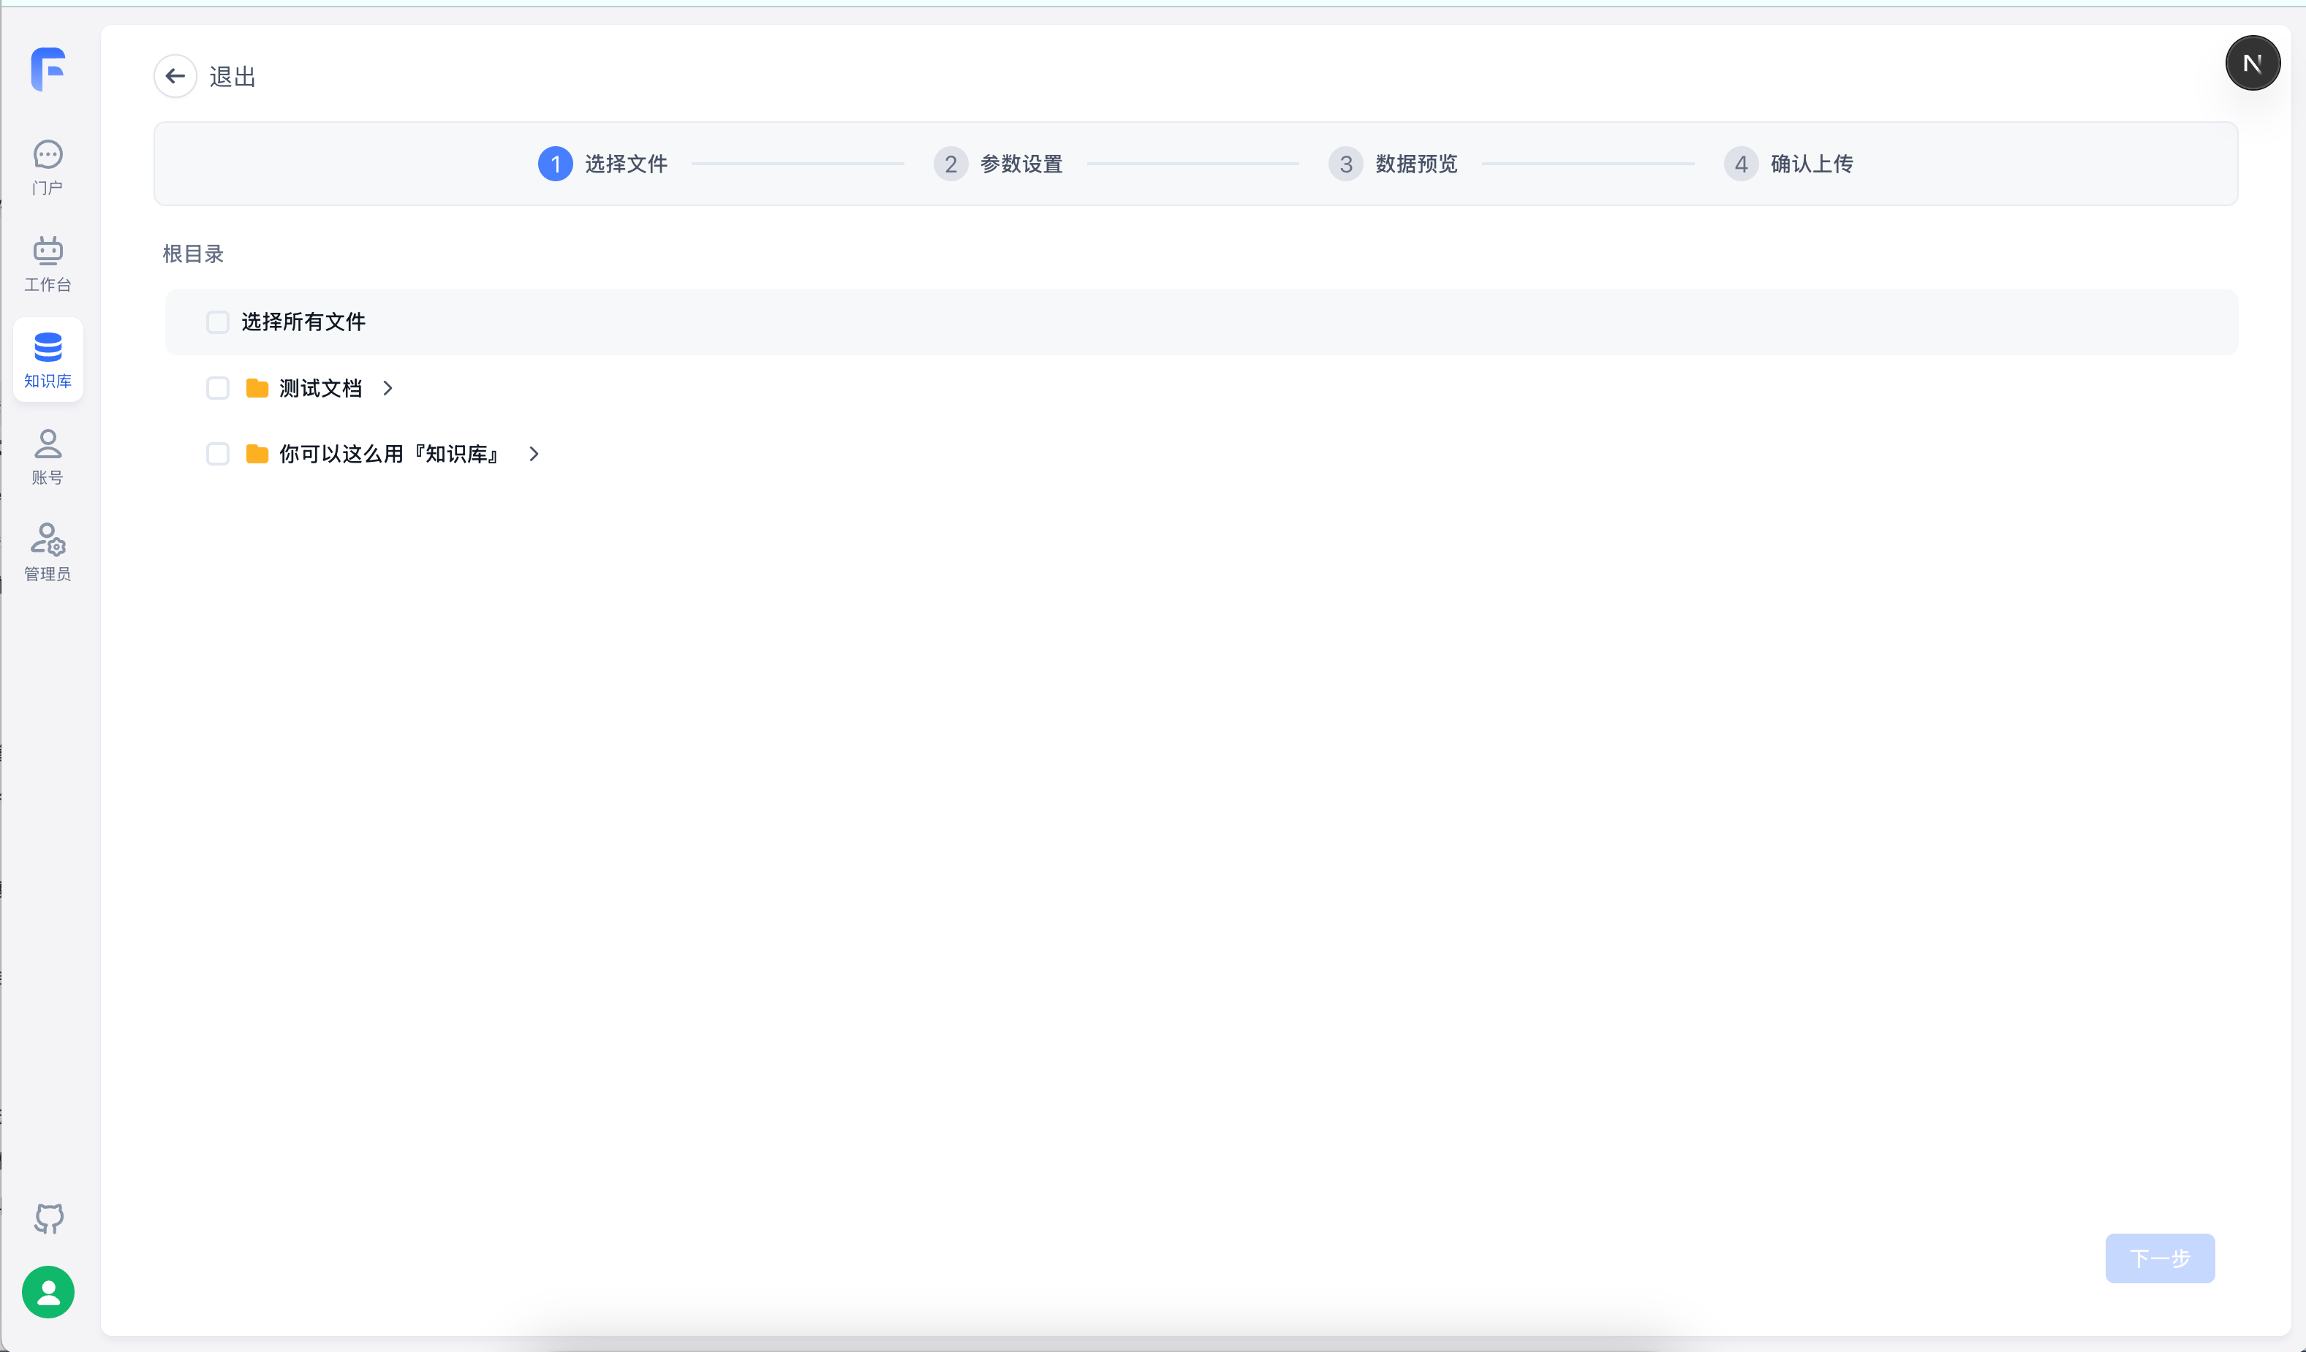Expand chevron for 你可以这么用『知识库』

(x=534, y=454)
